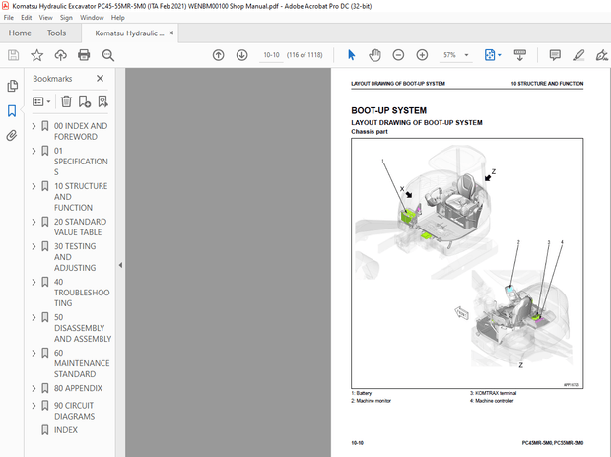Open the page thumbnails panel

click(12, 86)
